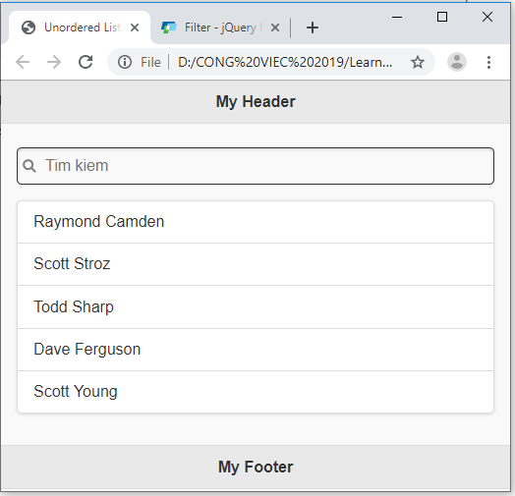Image resolution: width=515 pixels, height=496 pixels.
Task: Open the three-dot Chrome menu
Action: point(488,62)
